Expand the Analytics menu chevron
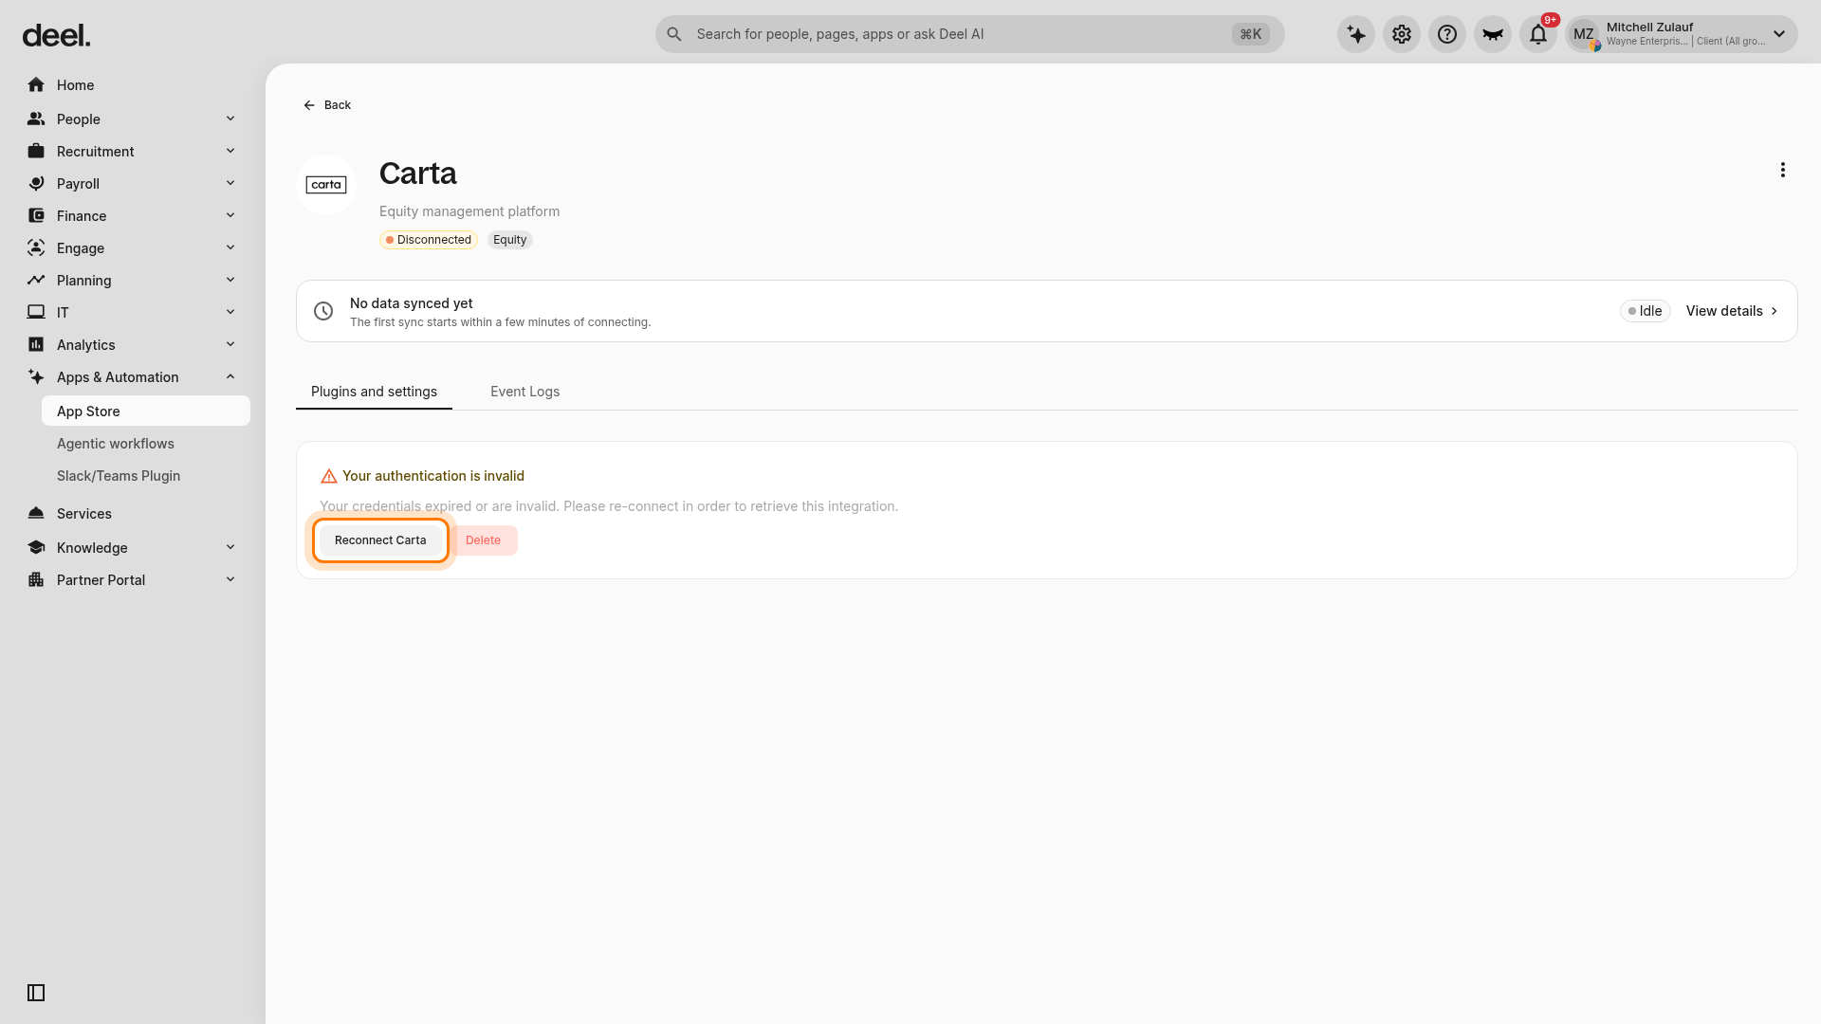Image resolution: width=1821 pixels, height=1024 pixels. [230, 344]
